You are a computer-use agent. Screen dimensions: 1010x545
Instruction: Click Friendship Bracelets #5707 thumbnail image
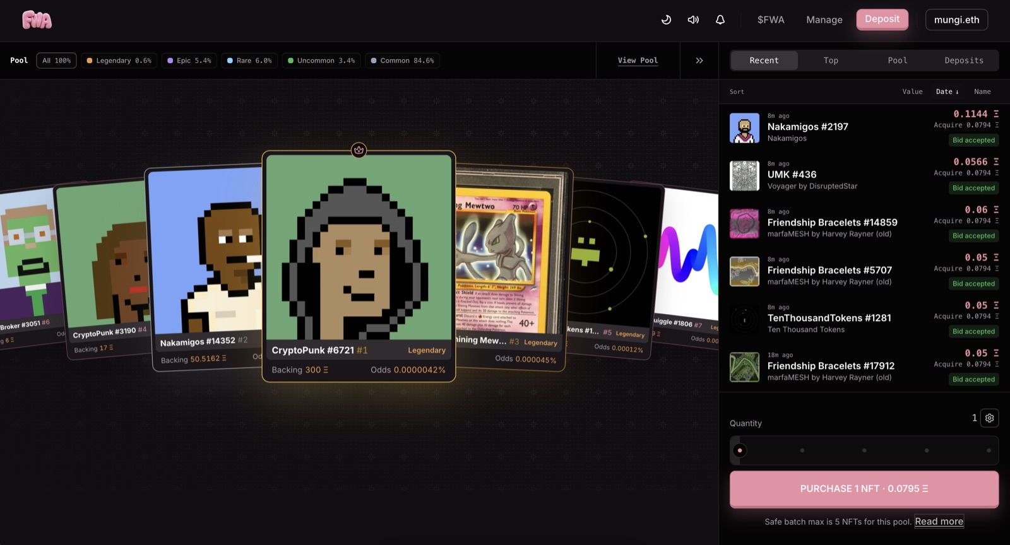(x=745, y=272)
